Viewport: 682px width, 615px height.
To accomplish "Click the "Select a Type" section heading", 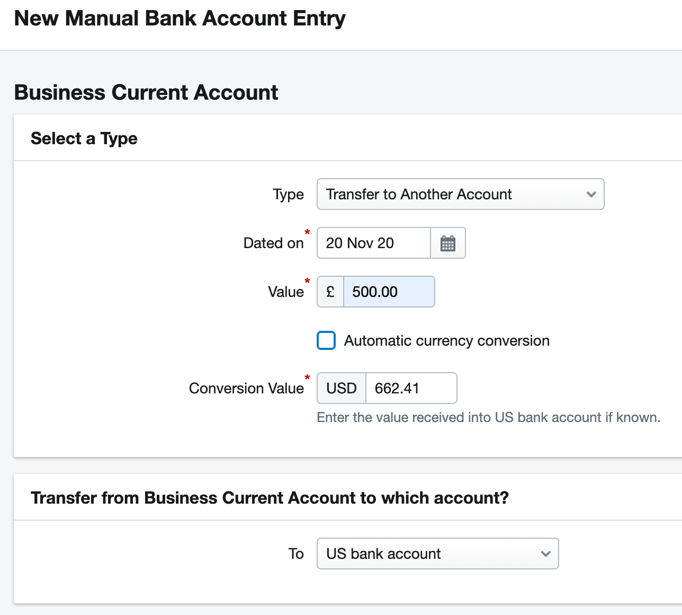I will 84,138.
